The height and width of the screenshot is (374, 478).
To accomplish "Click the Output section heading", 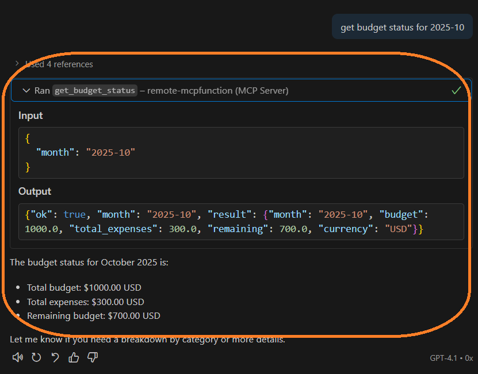I will [x=35, y=191].
